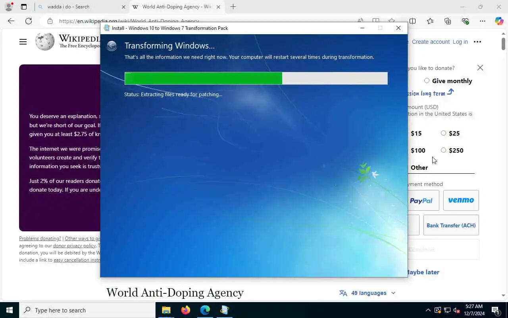
Task: Open the tab actions menu in Edge
Action: coord(24,7)
